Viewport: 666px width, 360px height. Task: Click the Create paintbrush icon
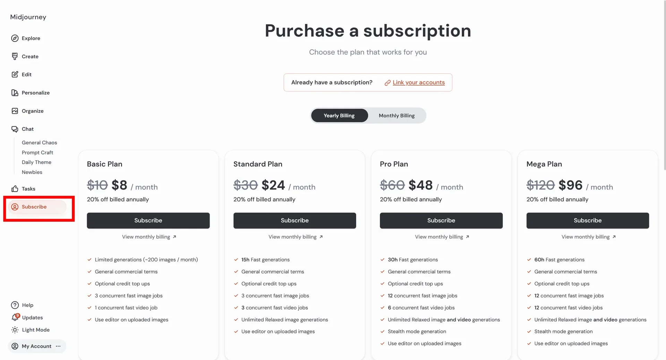tap(15, 56)
